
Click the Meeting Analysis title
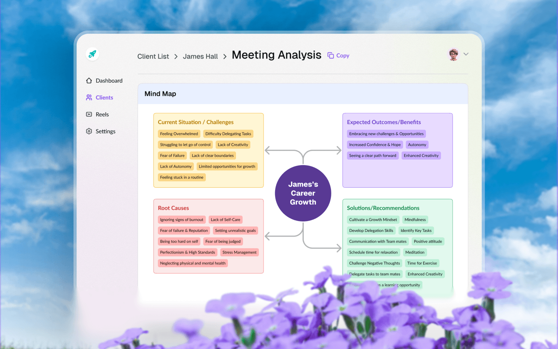(277, 55)
